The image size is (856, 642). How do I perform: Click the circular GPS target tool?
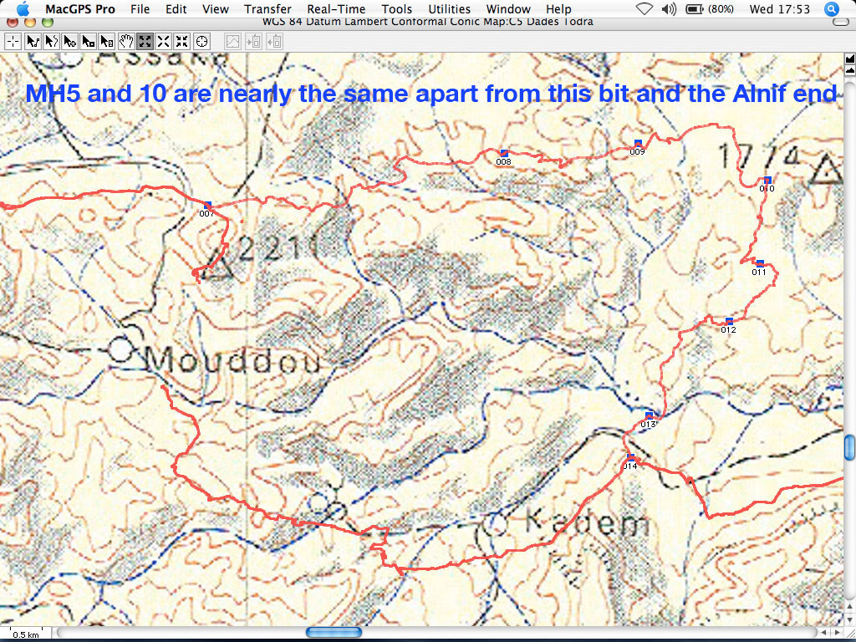pyautogui.click(x=201, y=40)
